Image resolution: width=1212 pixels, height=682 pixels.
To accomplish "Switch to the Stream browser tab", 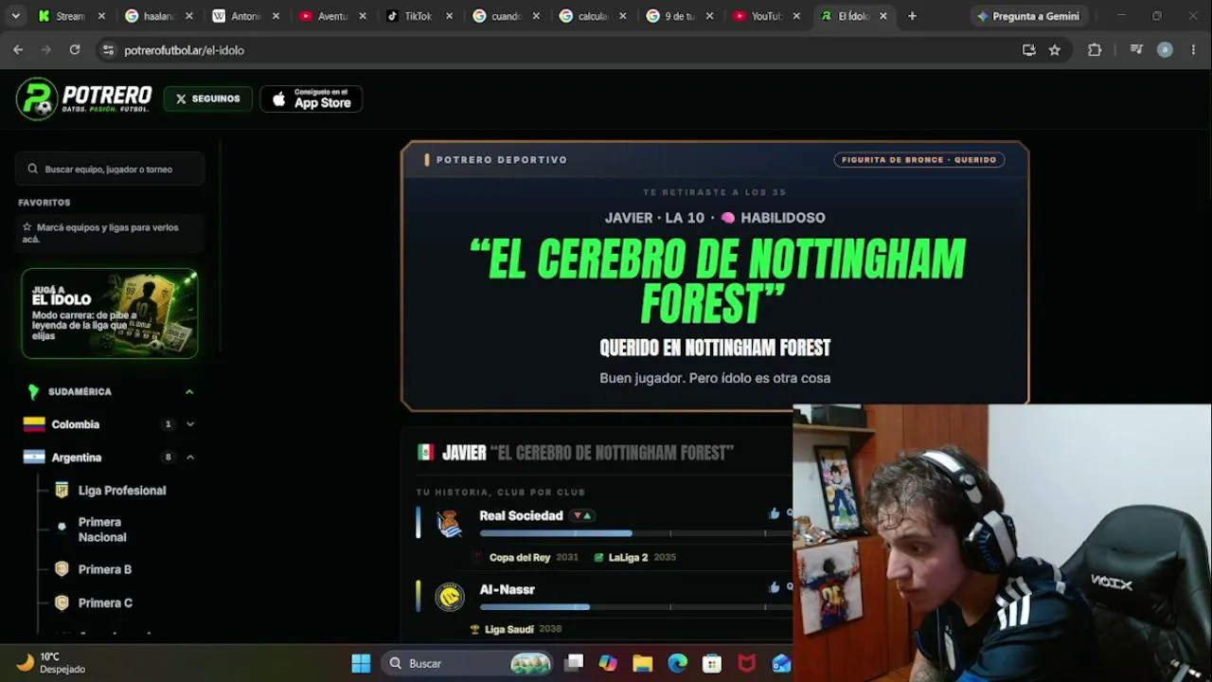I will click(71, 16).
